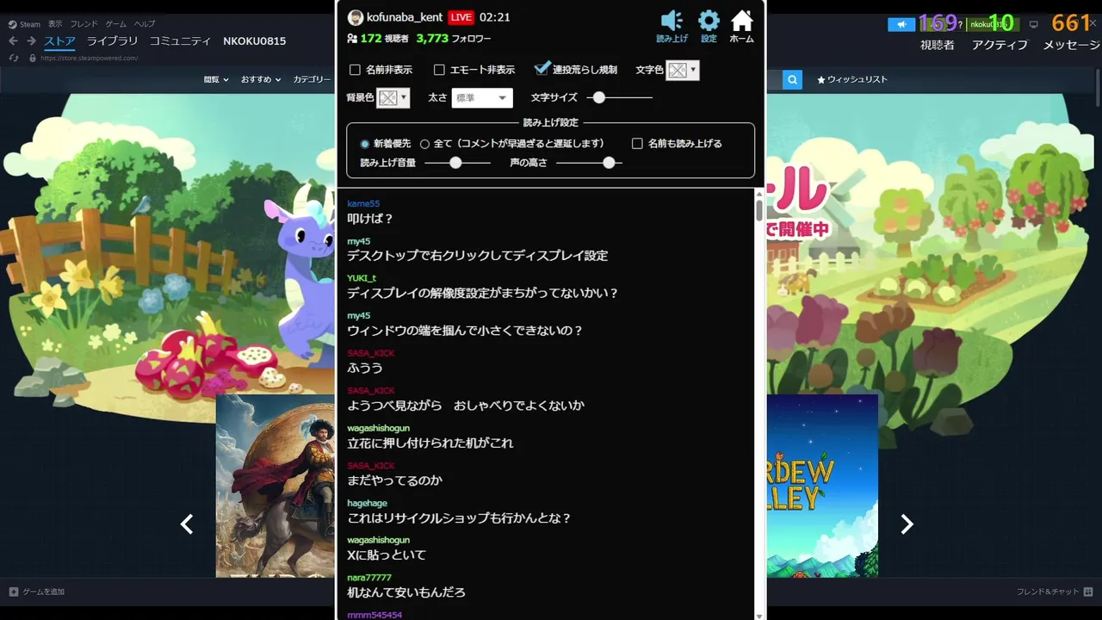Toggle 名前非表示 checkbox
This screenshot has width=1102, height=620.
pyautogui.click(x=355, y=70)
